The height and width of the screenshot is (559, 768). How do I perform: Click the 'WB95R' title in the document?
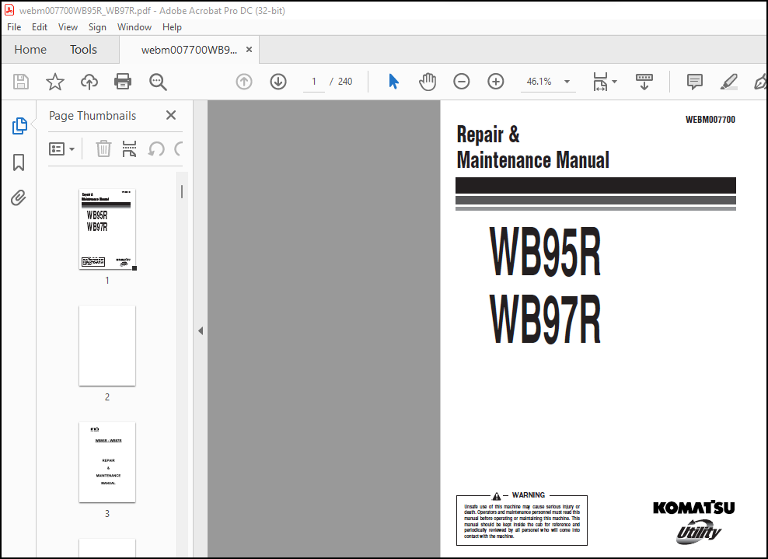[545, 252]
